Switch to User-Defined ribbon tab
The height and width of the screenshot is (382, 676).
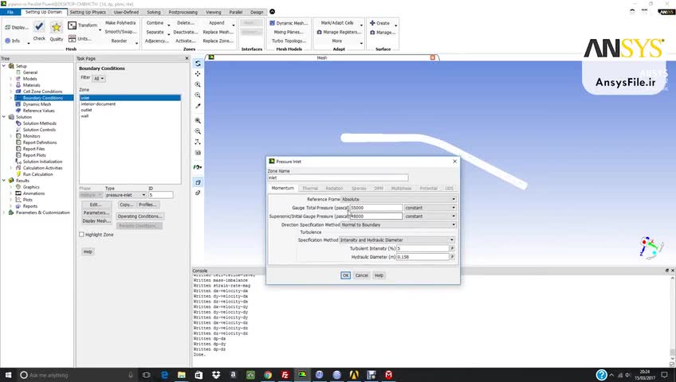(126, 12)
